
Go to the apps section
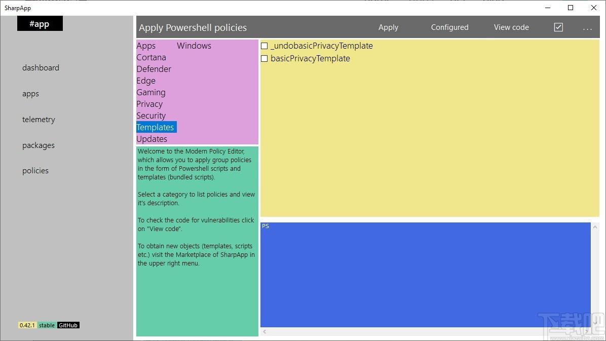[x=30, y=94]
